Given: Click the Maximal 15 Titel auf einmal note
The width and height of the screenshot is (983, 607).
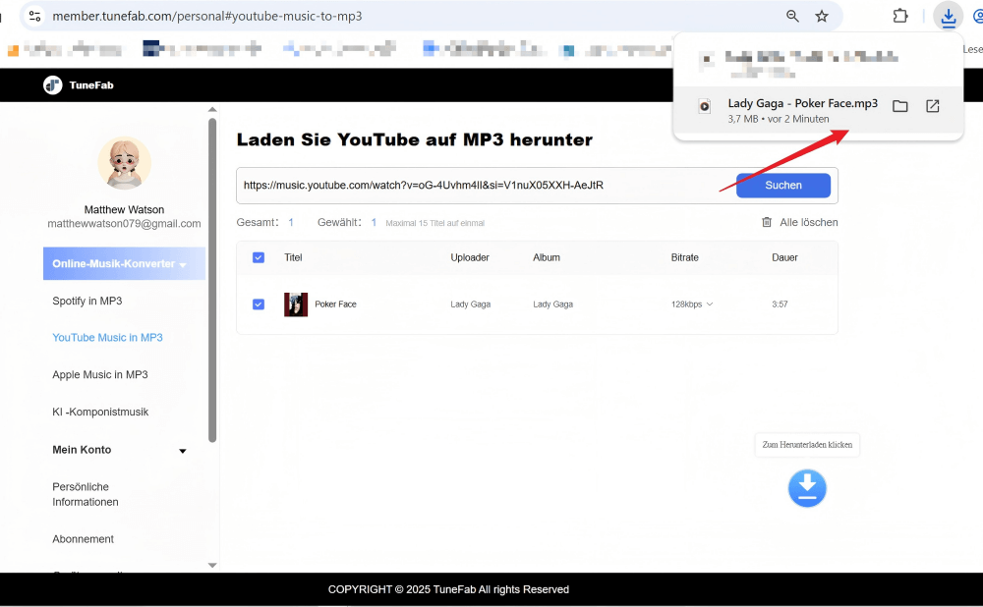Looking at the screenshot, I should pos(435,223).
